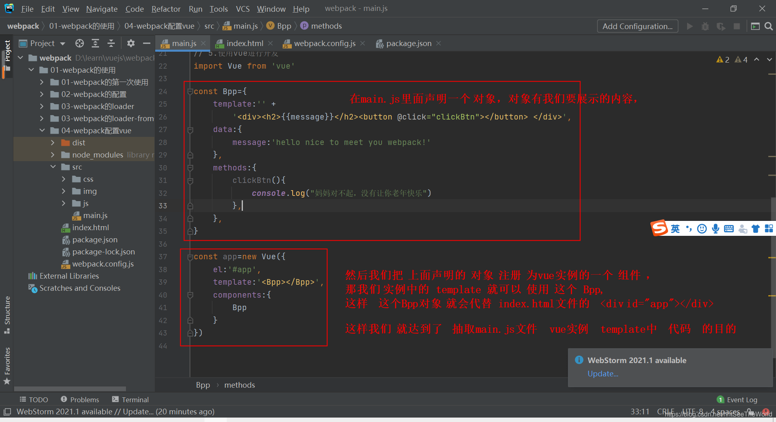This screenshot has width=776, height=422.
Task: Click Update link in notification
Action: (x=603, y=374)
